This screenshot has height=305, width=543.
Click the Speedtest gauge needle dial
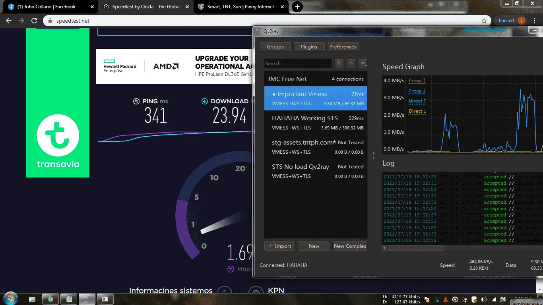(223, 223)
